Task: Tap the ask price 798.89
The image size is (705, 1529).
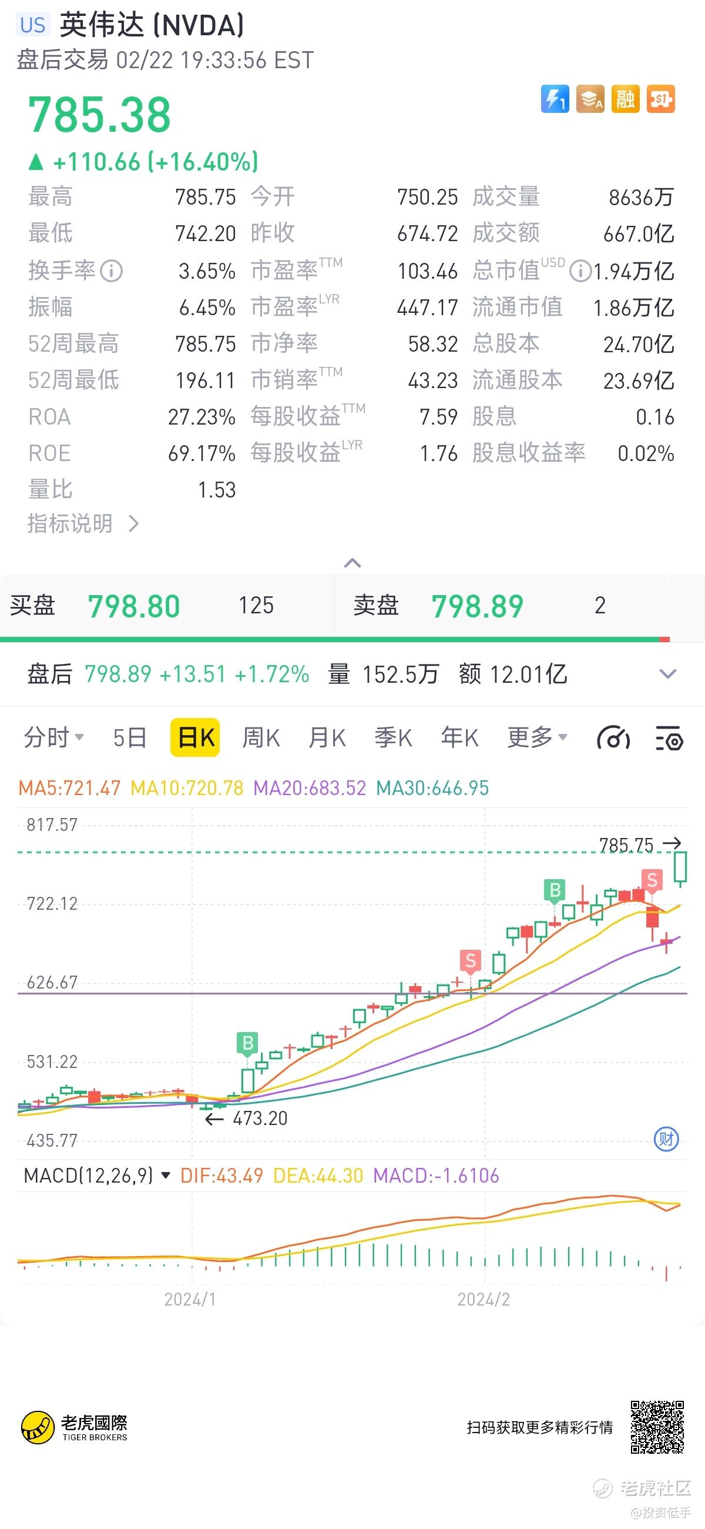Action: [x=478, y=607]
